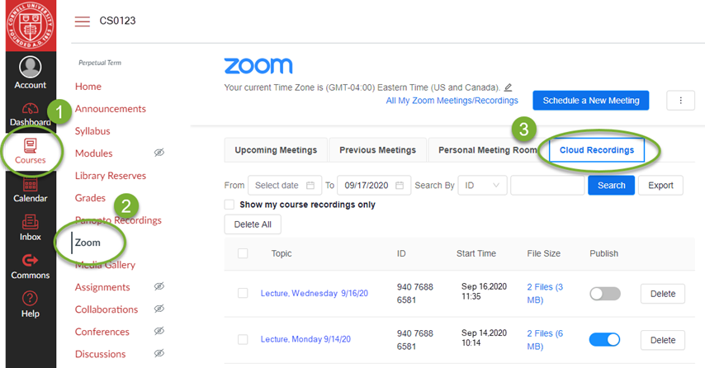Click the From Select date field
This screenshot has height=368, width=705.
coord(285,185)
